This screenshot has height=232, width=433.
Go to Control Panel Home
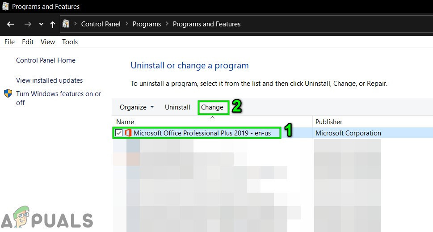(46, 60)
